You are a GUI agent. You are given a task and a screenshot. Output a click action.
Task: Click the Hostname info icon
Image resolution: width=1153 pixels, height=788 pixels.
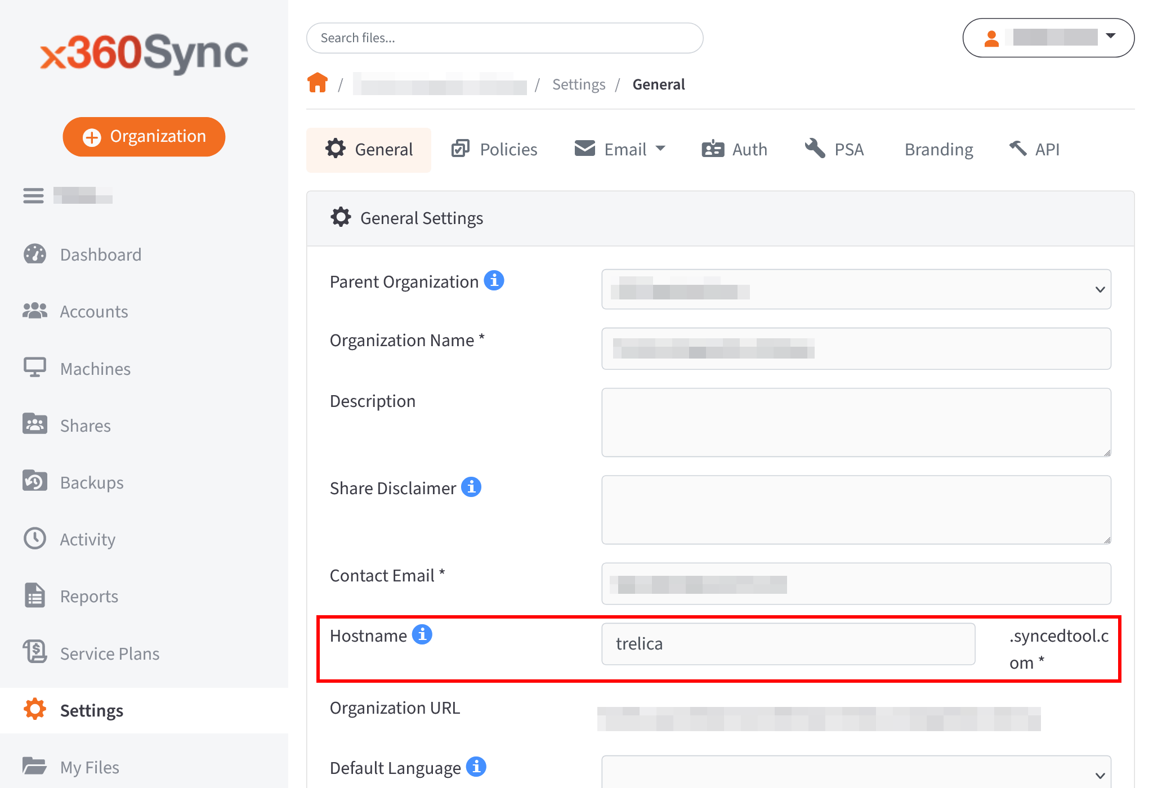tap(422, 634)
